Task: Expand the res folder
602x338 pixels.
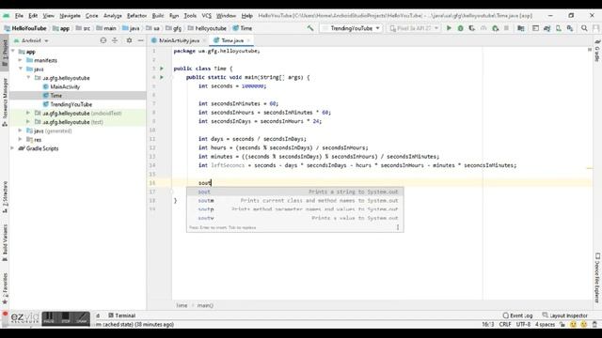Action: coord(21,140)
